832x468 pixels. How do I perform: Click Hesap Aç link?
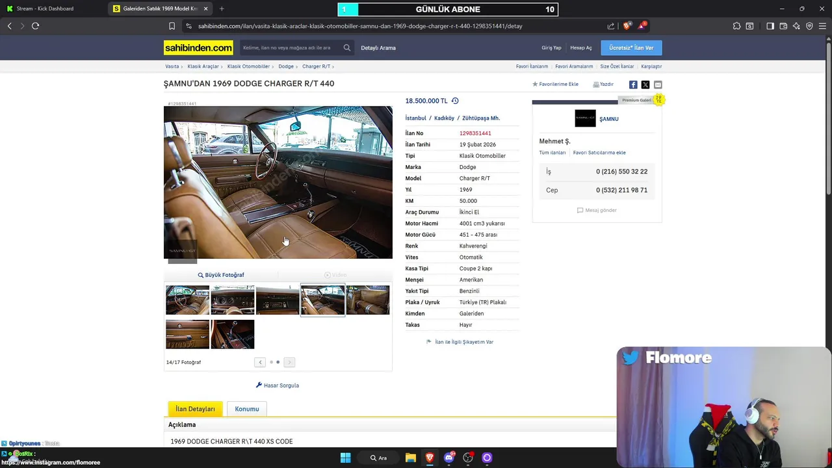[581, 47]
